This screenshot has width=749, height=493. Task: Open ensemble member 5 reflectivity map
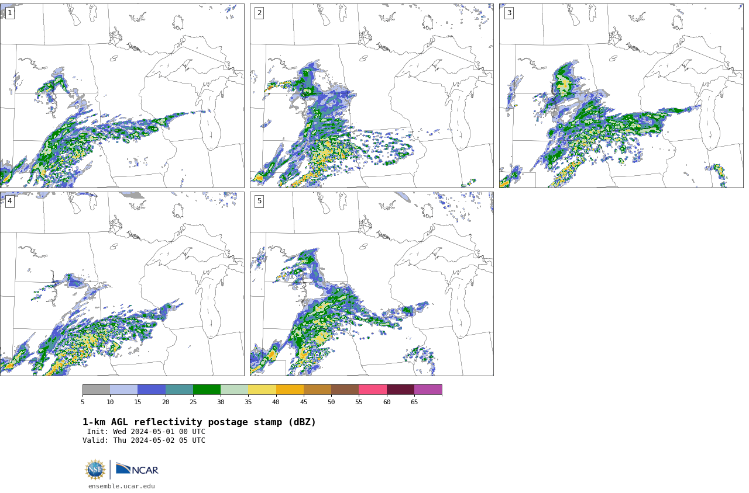tap(372, 284)
